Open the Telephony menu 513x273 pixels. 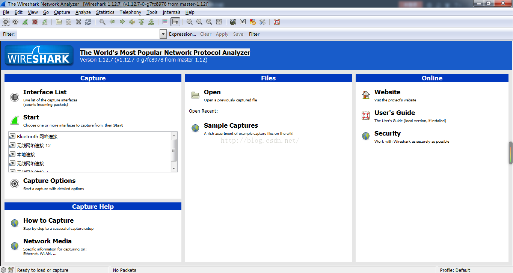[x=130, y=12]
